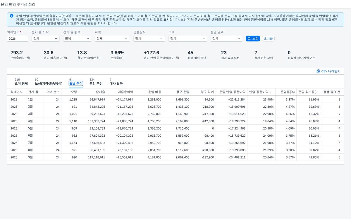Select the 월별 추이 tab

76,84
